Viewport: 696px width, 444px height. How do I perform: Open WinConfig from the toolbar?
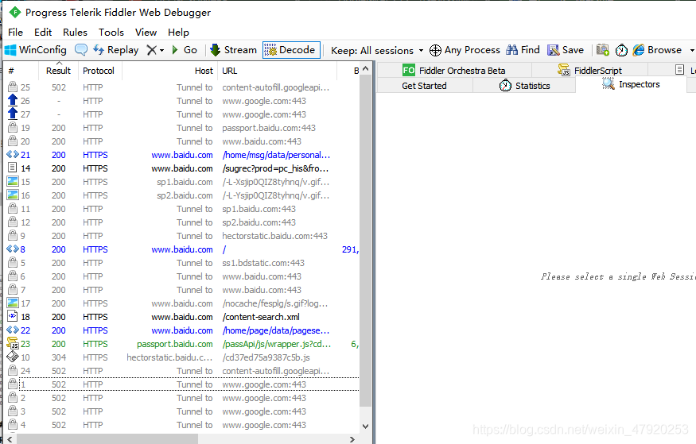[36, 50]
